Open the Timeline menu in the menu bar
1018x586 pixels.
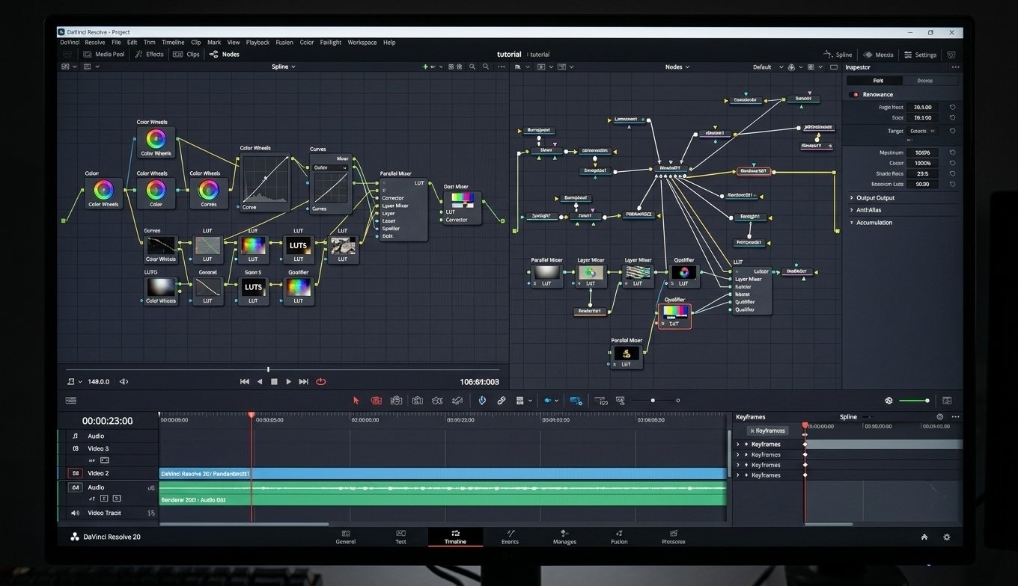pyautogui.click(x=173, y=43)
